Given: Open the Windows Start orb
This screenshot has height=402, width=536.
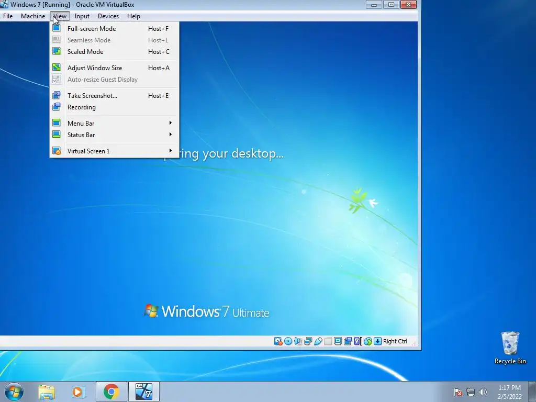Looking at the screenshot, I should [14, 392].
